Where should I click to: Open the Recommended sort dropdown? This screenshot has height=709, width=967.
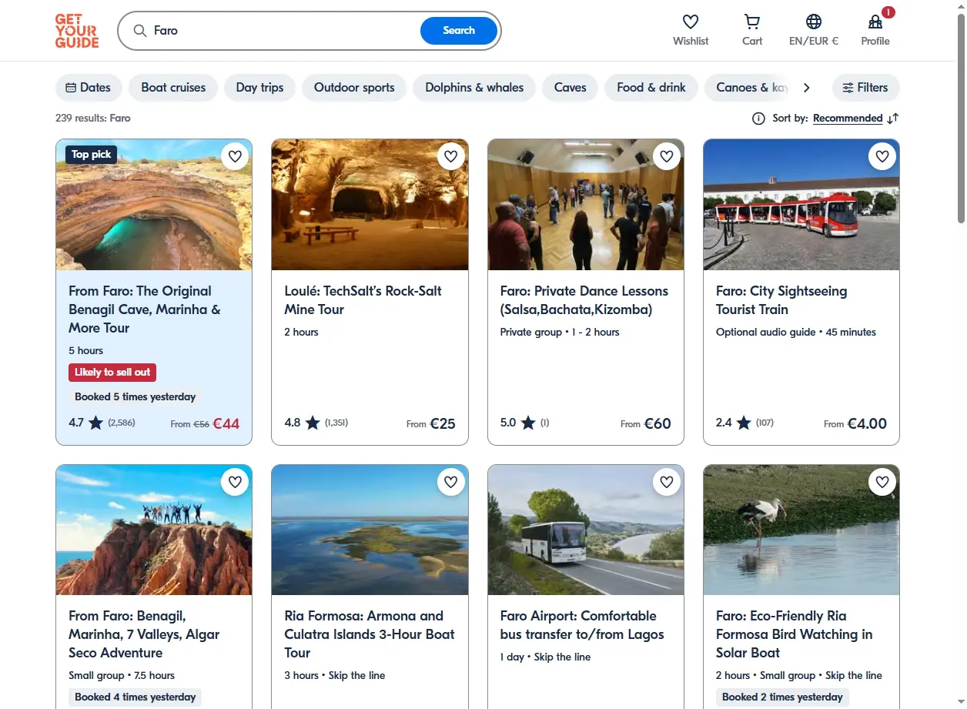click(x=848, y=119)
